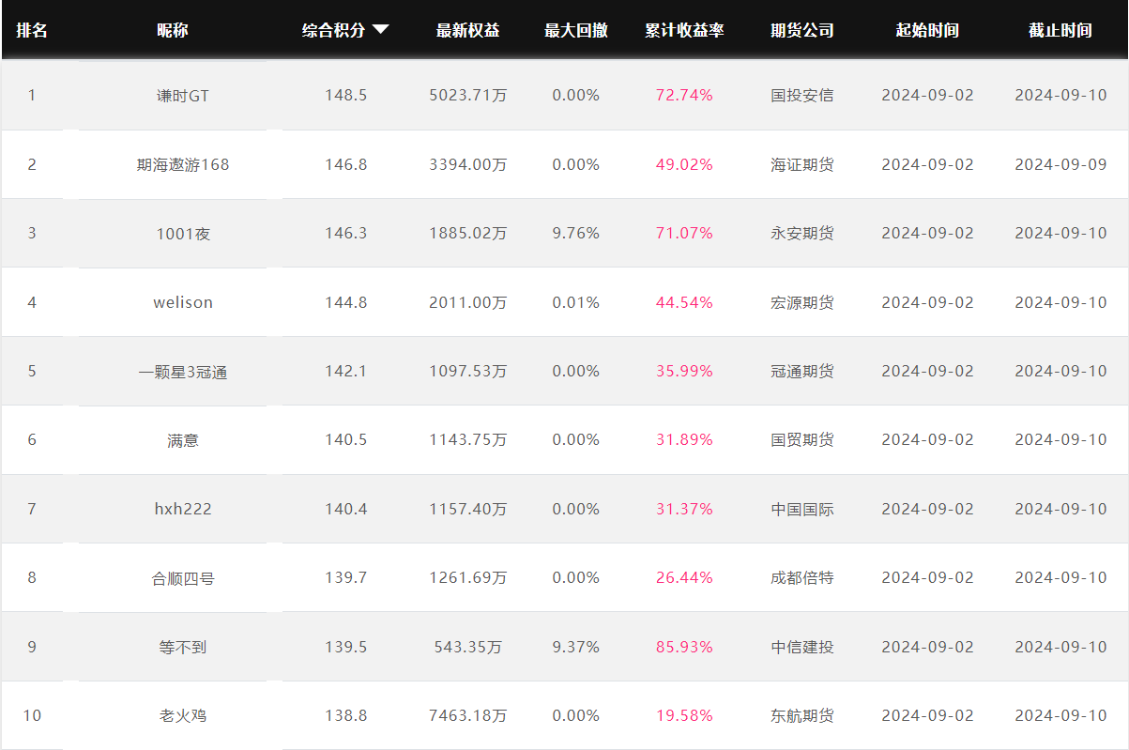Click the 最新权益 column header
This screenshot has width=1129, height=750.
[x=468, y=30]
